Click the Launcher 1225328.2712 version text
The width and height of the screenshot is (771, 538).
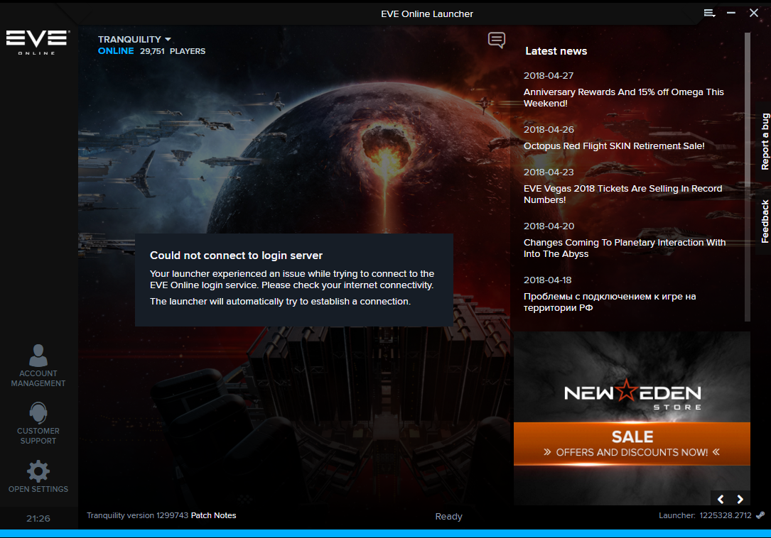tap(705, 515)
